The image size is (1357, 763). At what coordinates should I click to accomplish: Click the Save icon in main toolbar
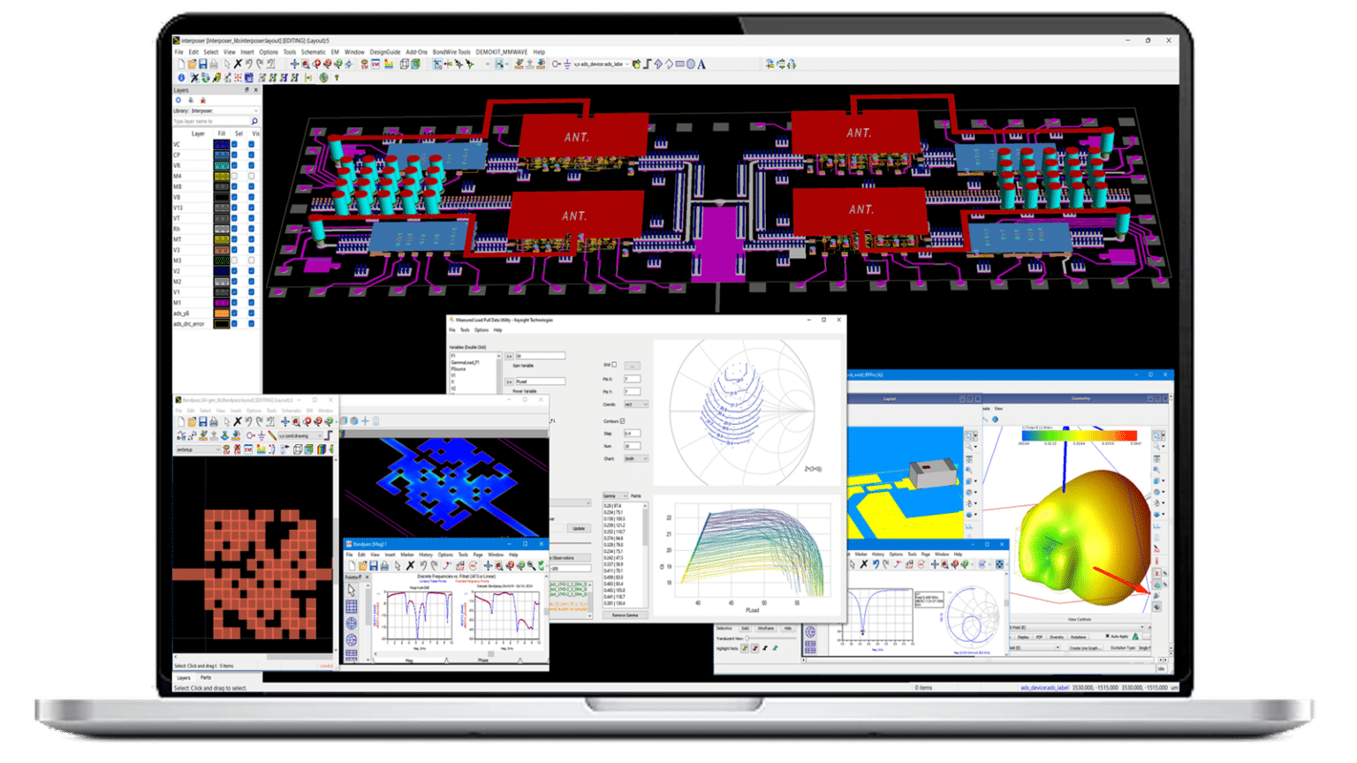tap(203, 64)
